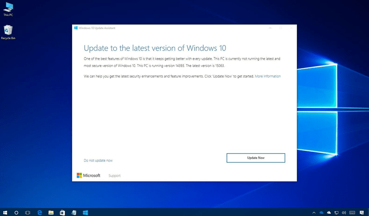
Task: Click the Update Now button
Action: 256,158
